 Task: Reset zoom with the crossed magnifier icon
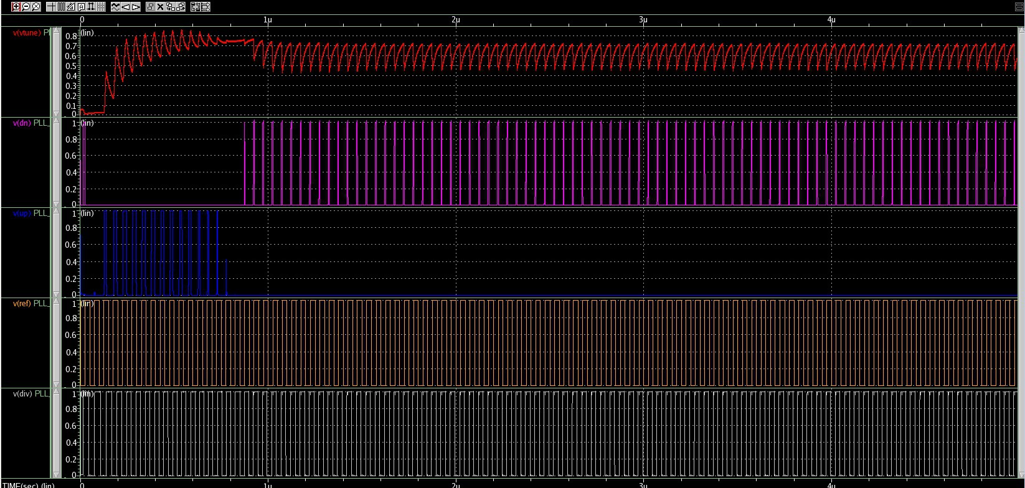pos(36,7)
